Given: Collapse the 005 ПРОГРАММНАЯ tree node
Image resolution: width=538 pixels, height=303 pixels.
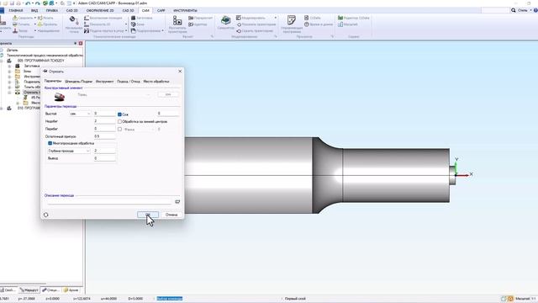Looking at the screenshot, I should 2,61.
